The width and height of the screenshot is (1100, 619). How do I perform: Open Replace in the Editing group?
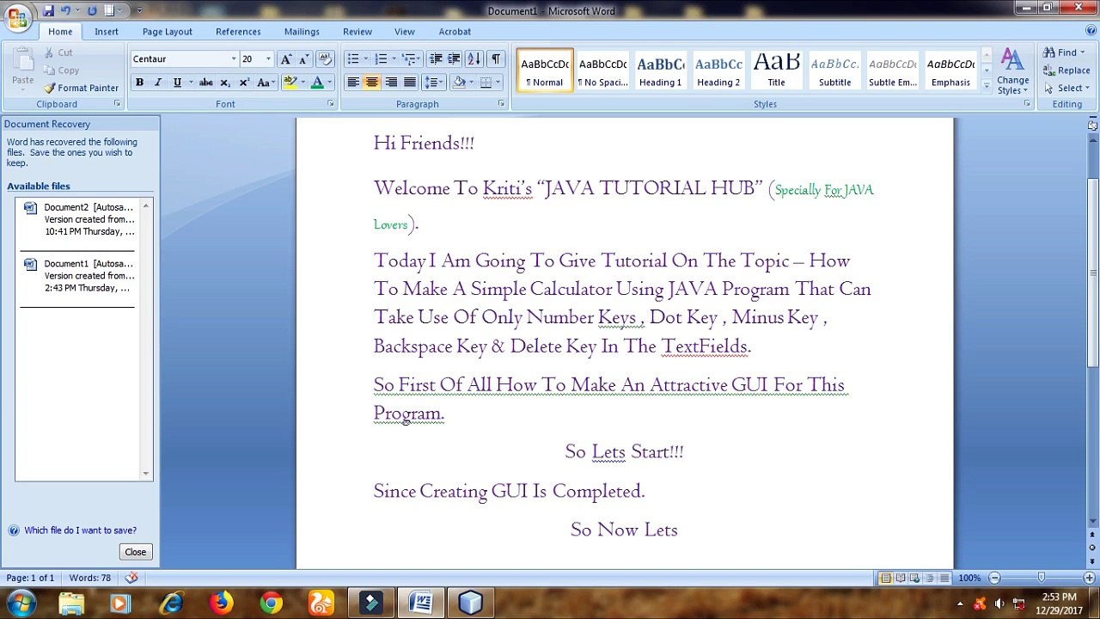point(1066,70)
